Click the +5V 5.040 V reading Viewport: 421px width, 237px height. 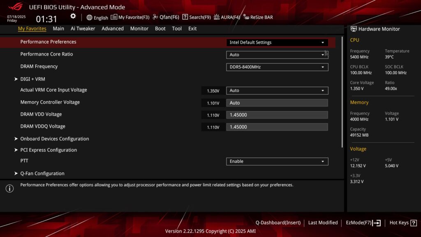[x=391, y=166]
